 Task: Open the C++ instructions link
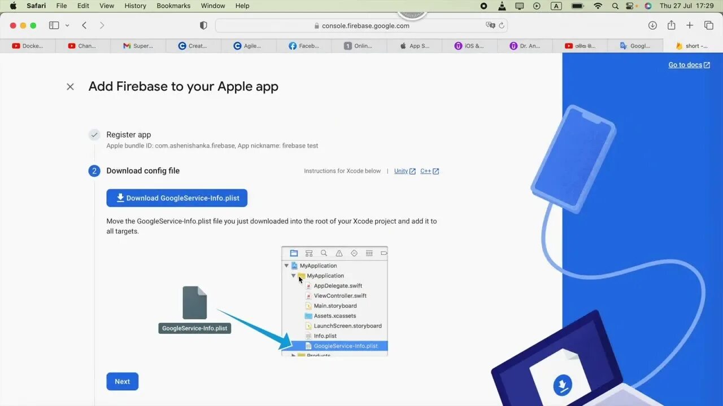pyautogui.click(x=429, y=171)
